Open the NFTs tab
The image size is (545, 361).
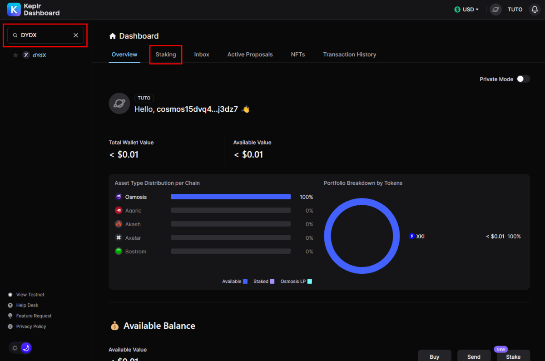coord(298,54)
